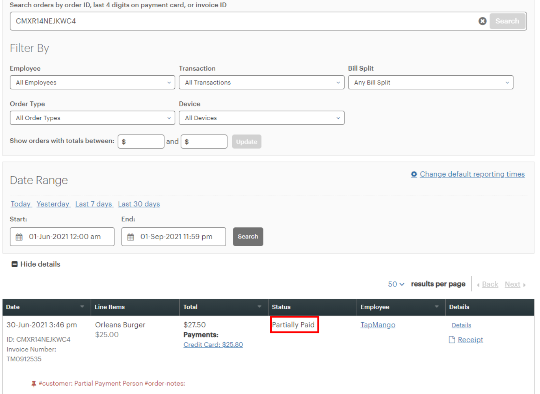Open the Date column sort dropdown
The image size is (540, 394).
[x=82, y=307]
